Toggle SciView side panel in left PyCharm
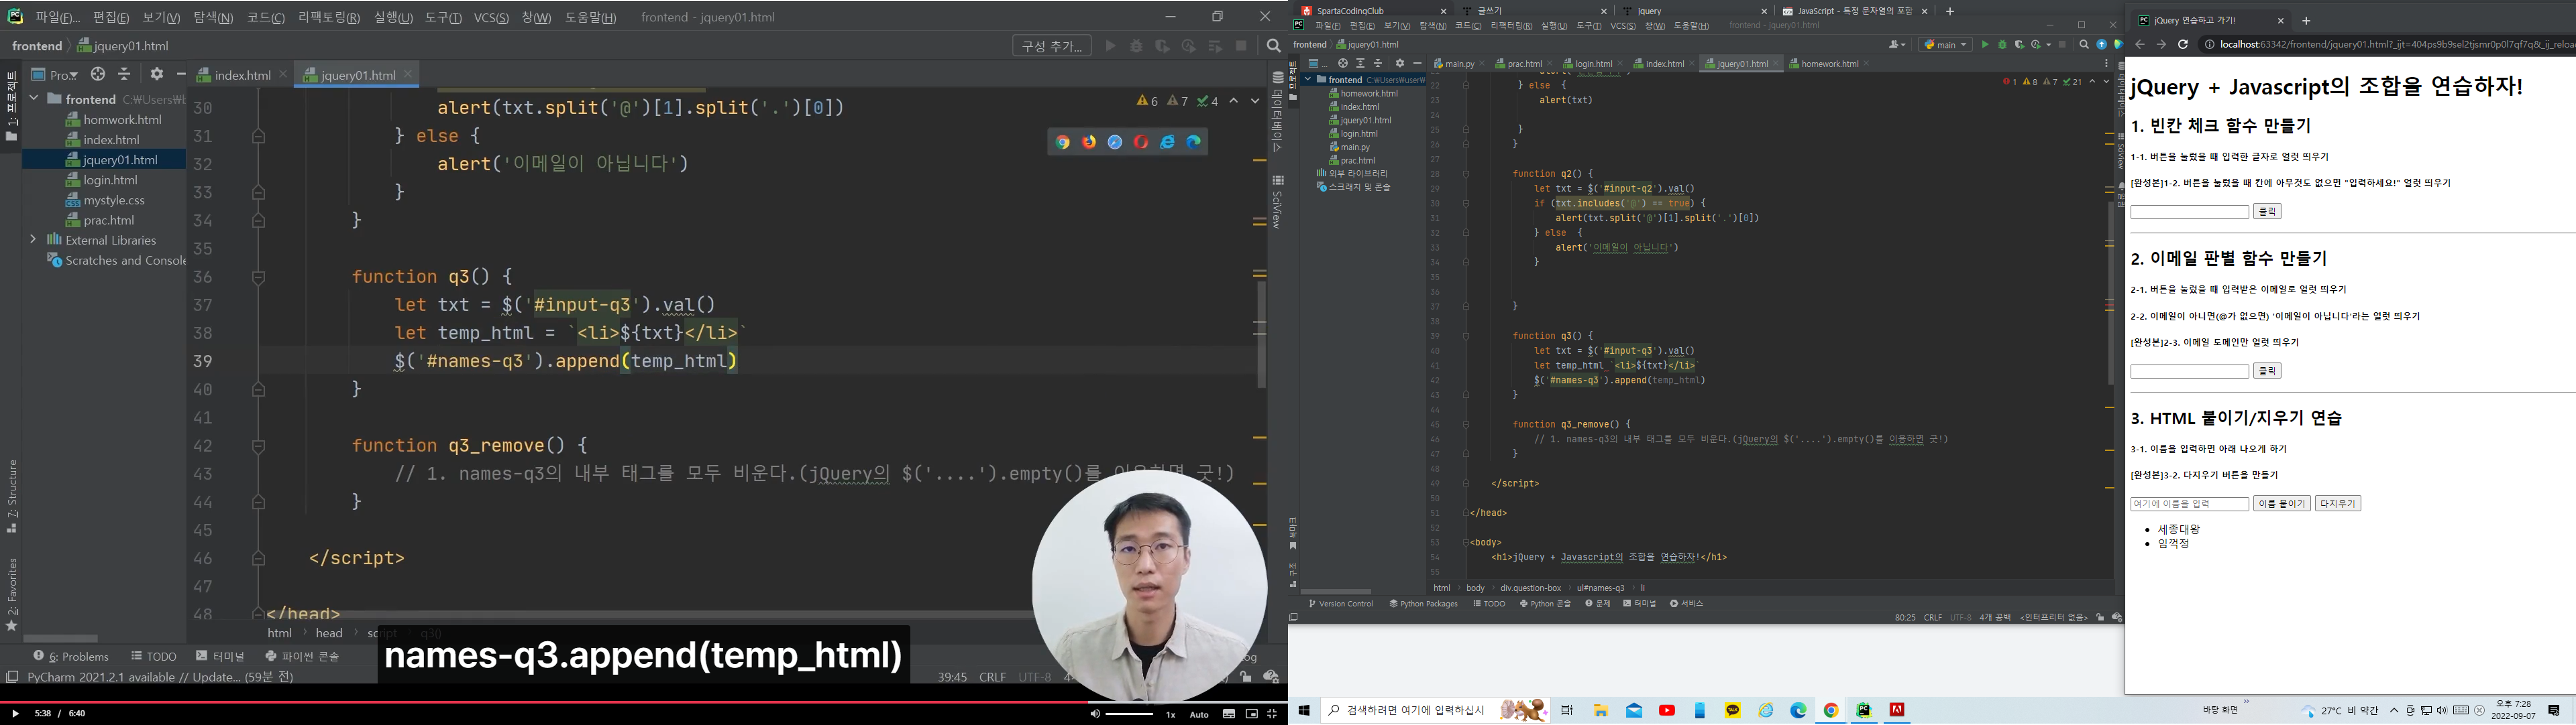The width and height of the screenshot is (2576, 725). pos(1277,203)
